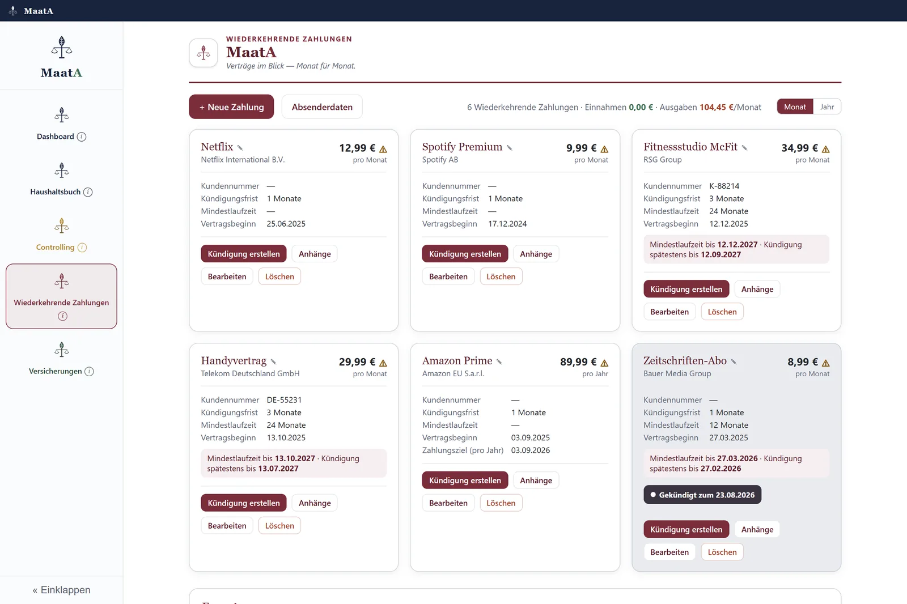Switch view to Jahr
Image resolution: width=907 pixels, height=604 pixels.
tap(827, 107)
